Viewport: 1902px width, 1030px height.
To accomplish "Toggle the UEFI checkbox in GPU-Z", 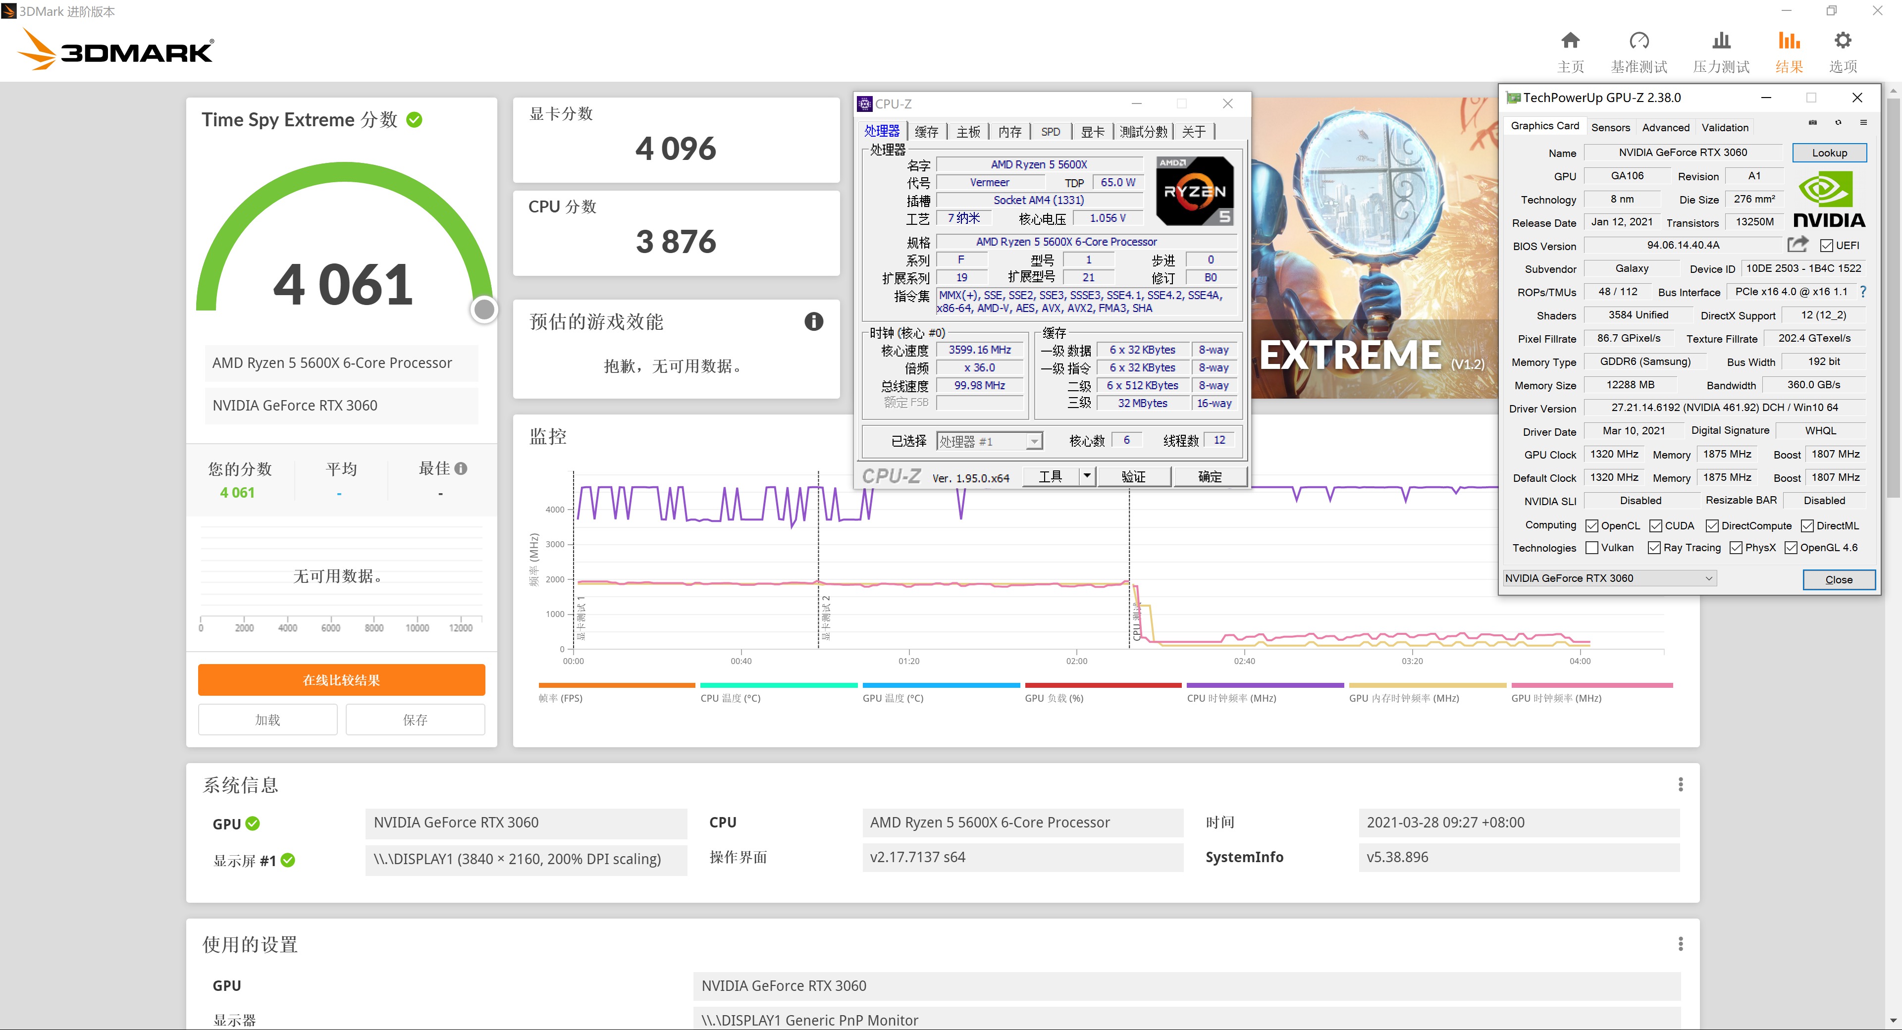I will pyautogui.click(x=1827, y=245).
